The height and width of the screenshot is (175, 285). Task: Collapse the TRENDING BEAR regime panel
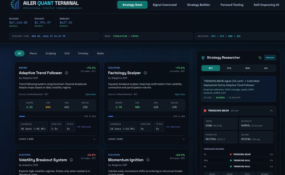(x=271, y=111)
